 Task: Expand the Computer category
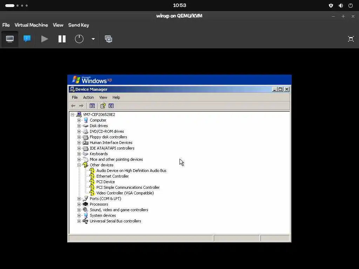tap(79, 120)
